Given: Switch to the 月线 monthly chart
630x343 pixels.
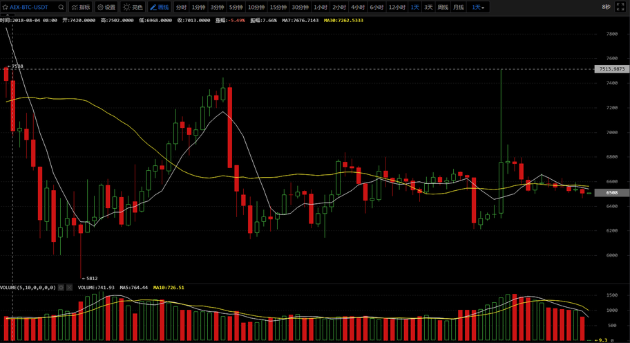Looking at the screenshot, I should click(459, 7).
